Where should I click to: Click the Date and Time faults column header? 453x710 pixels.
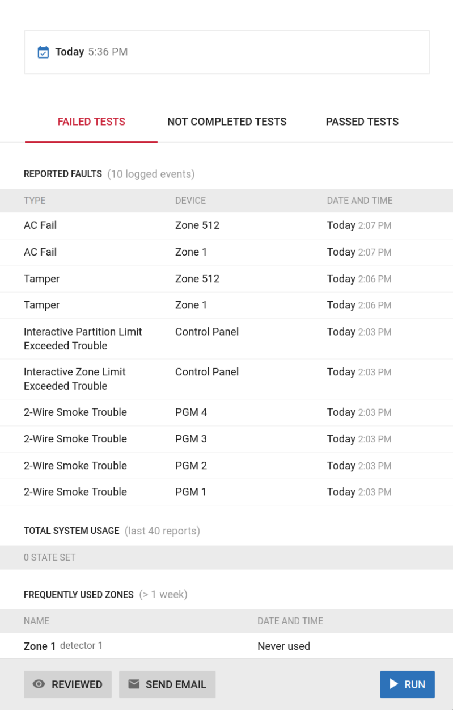tap(359, 201)
